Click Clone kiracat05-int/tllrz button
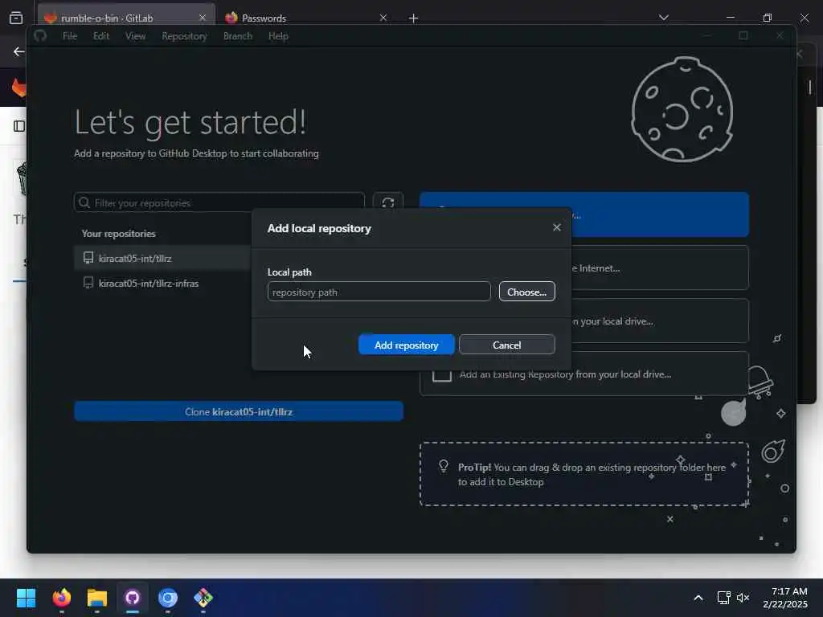This screenshot has width=823, height=617. [x=239, y=412]
